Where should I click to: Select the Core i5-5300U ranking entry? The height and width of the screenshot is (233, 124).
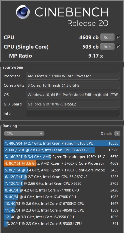click(x=62, y=224)
